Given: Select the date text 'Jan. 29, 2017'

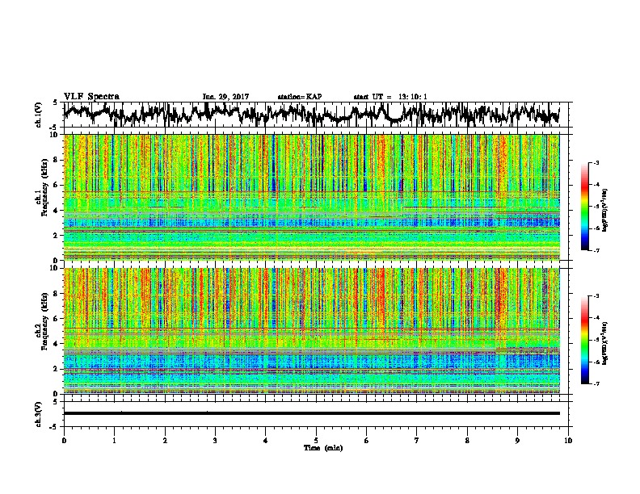Looking at the screenshot, I should [225, 97].
